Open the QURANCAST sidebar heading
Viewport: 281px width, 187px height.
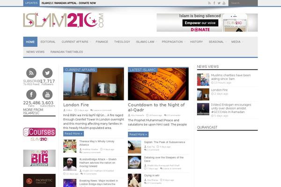pyautogui.click(x=207, y=127)
